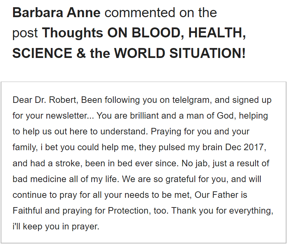Image resolution: width=293 pixels, height=251 pixels.
Task: Click "Praying for you and your" text
Action: tap(200, 132)
